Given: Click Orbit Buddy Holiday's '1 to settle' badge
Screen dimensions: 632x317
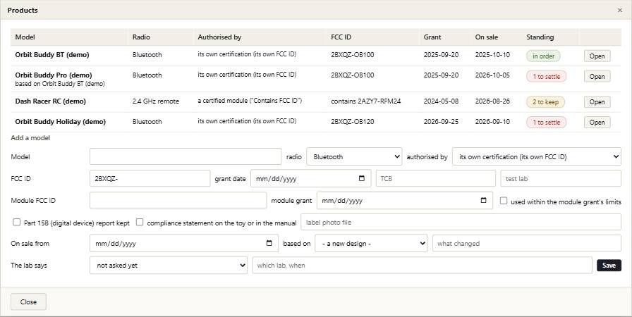Looking at the screenshot, I should tap(546, 123).
